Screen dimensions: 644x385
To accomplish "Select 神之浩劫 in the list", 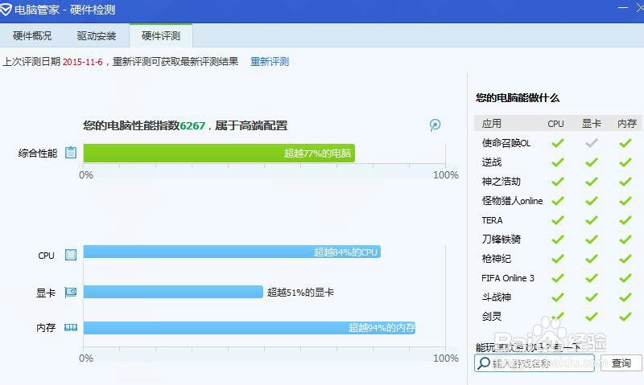I will tap(501, 182).
